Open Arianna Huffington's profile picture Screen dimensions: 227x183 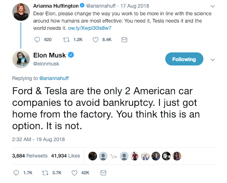coord(21,12)
